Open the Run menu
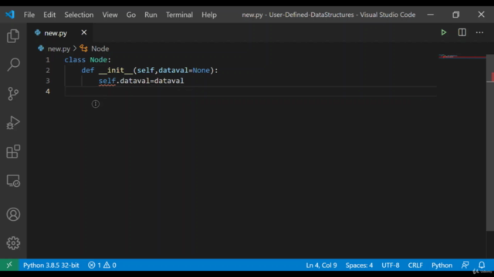Image resolution: width=494 pixels, height=277 pixels. (x=151, y=15)
